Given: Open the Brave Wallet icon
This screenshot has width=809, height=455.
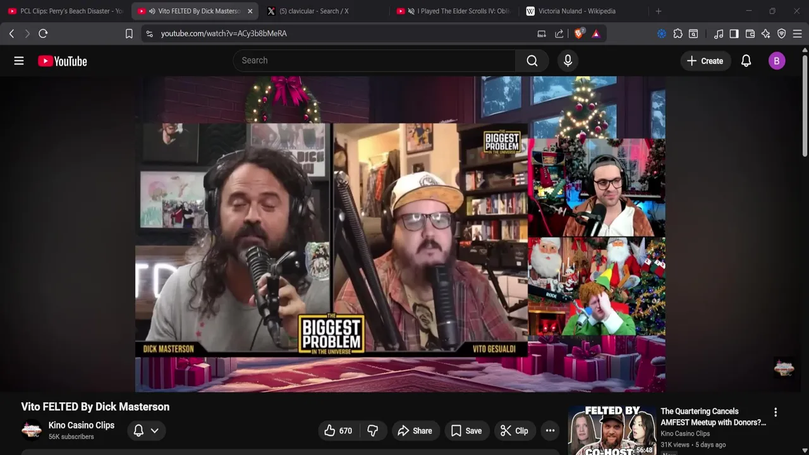Looking at the screenshot, I should coord(750,33).
